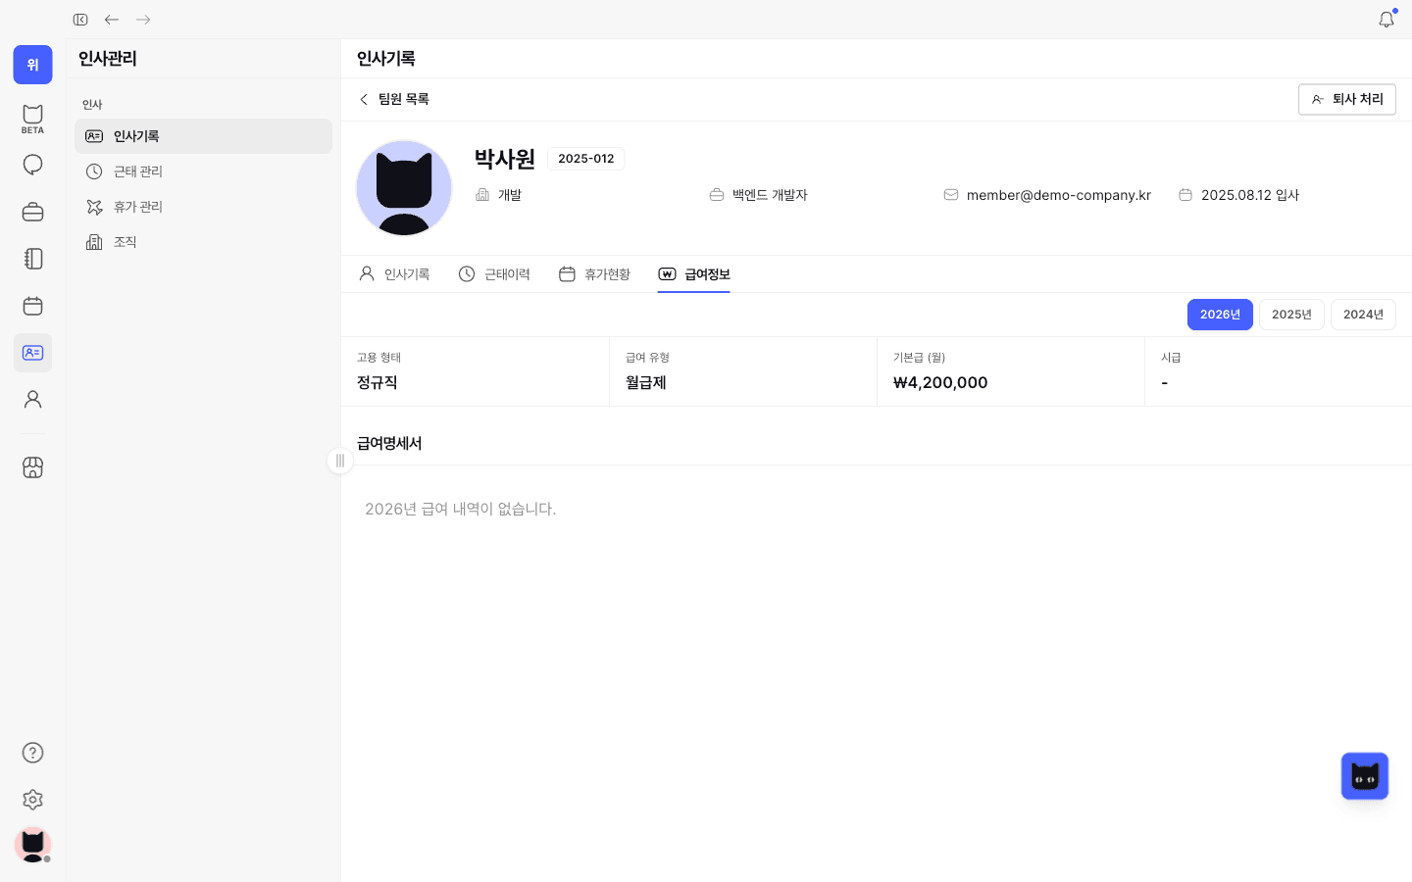Viewport: 1412px width, 882px height.
Task: Select the 2024년 year button
Action: [1363, 315]
